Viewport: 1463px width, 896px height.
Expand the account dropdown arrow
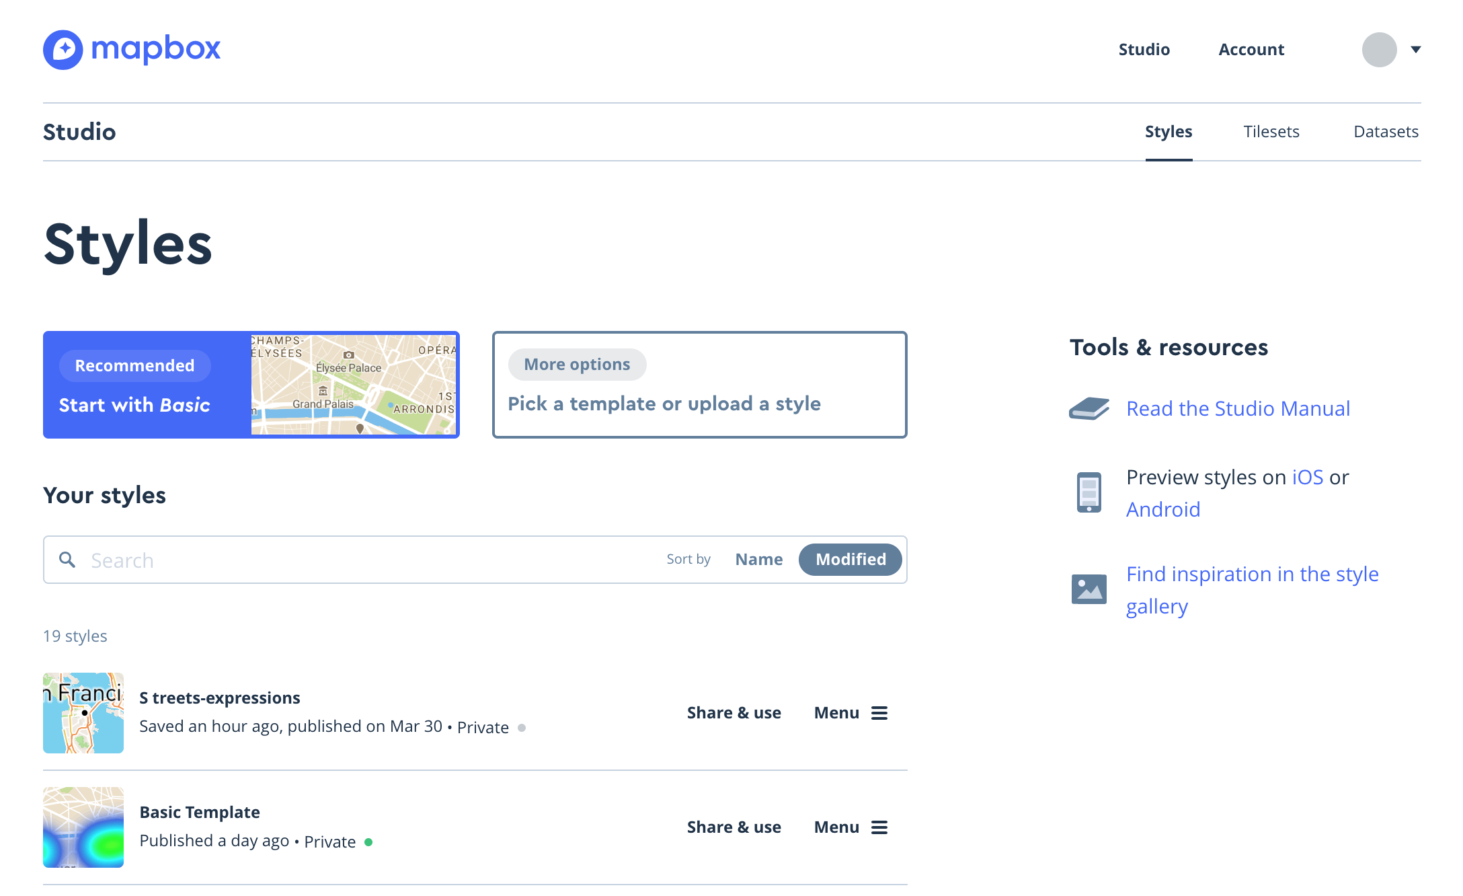click(x=1415, y=50)
